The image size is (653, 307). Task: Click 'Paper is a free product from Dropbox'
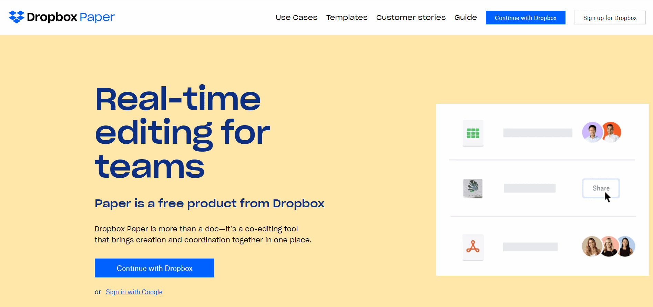[210, 204]
